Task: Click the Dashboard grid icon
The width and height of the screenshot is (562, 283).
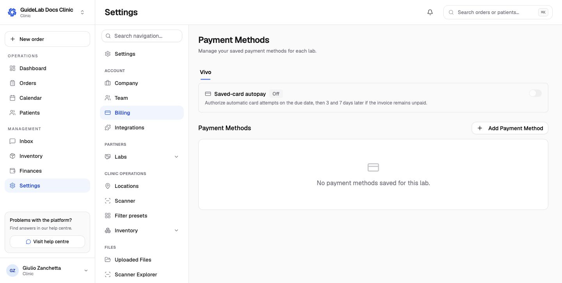Action: coord(12,68)
